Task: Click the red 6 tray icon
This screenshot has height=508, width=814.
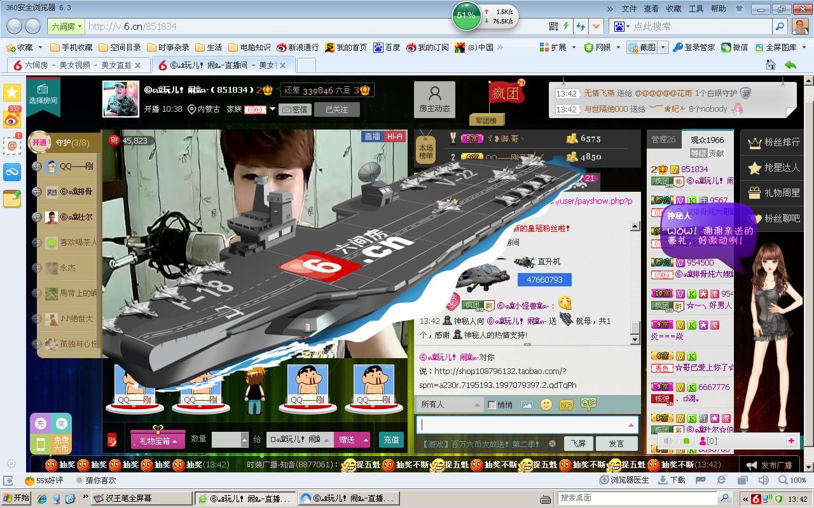Action: [x=756, y=498]
